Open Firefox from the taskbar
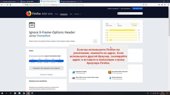The width and height of the screenshot is (170, 95). pyautogui.click(x=28, y=93)
